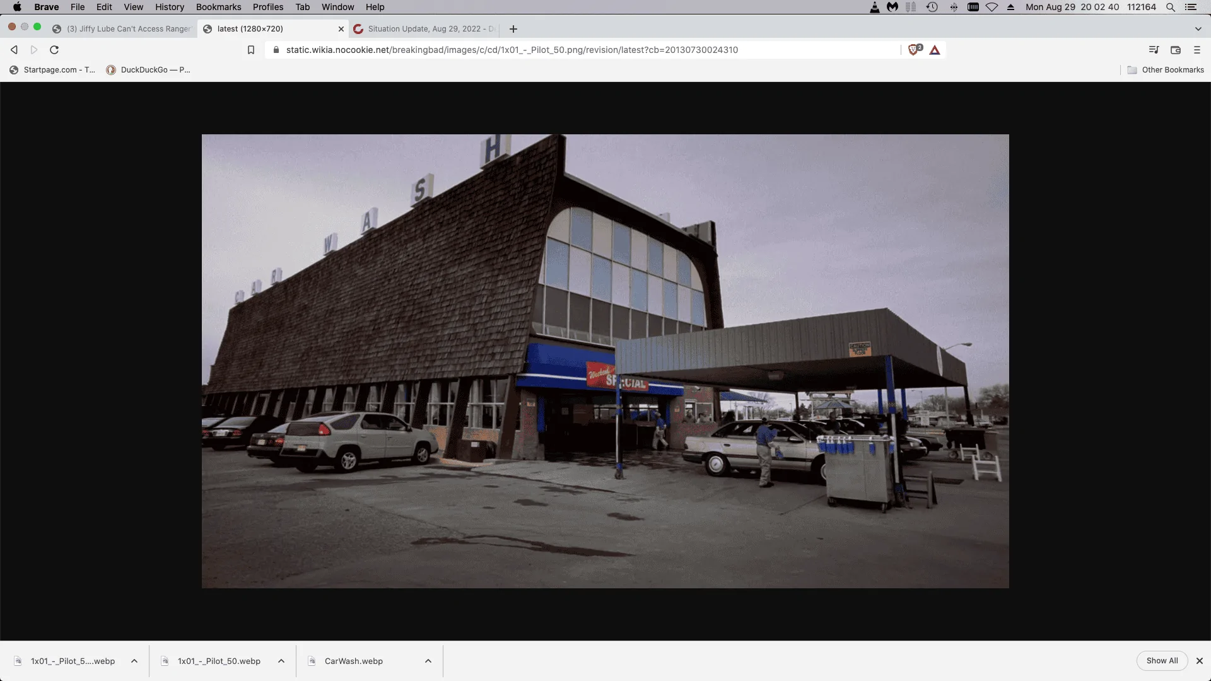Click the Wi-Fi status icon
1211x681 pixels.
[x=992, y=7]
